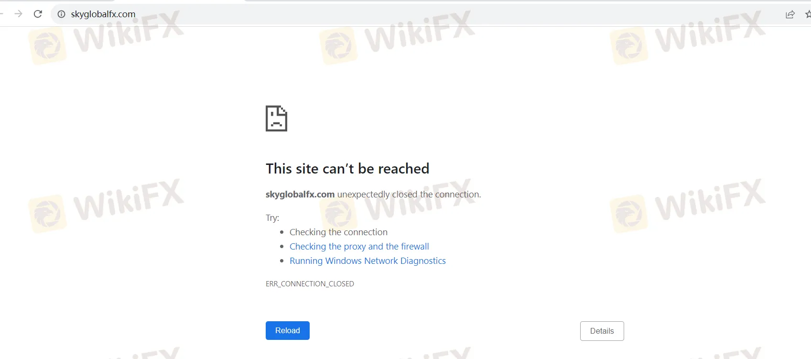Image resolution: width=811 pixels, height=359 pixels.
Task: Click the sad page error icon
Action: (276, 119)
